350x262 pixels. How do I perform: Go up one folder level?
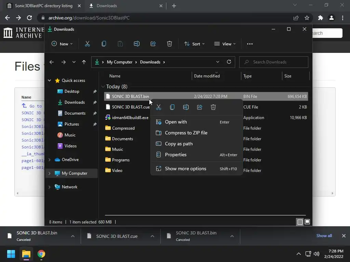(84, 62)
